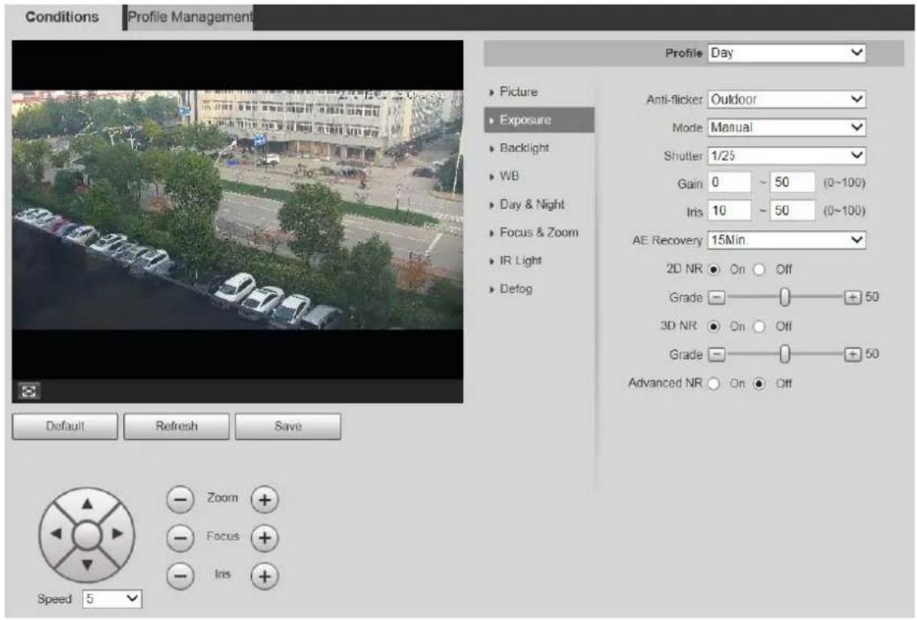Decrease 3D NR grade with minus
Screen dimensions: 917x620
(x=717, y=354)
